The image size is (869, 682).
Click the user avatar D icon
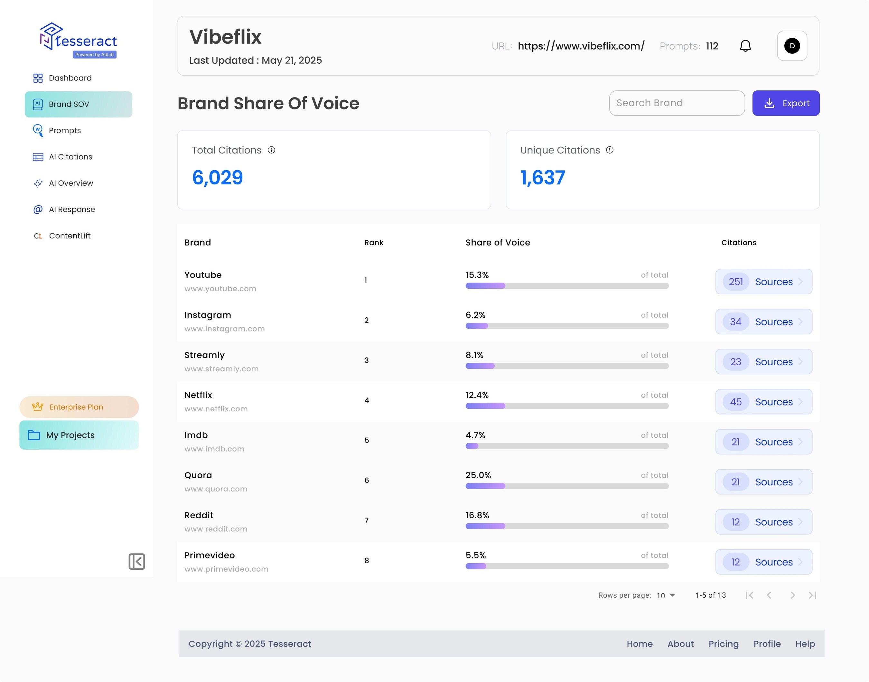tap(792, 46)
